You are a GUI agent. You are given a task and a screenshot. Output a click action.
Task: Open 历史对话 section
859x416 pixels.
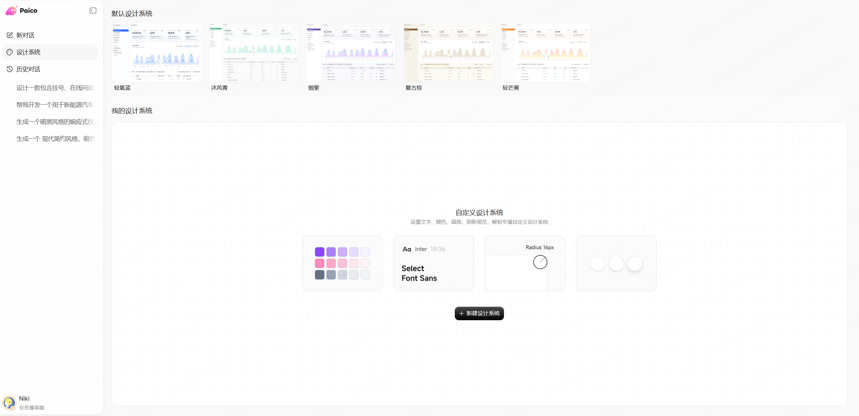[x=50, y=69]
